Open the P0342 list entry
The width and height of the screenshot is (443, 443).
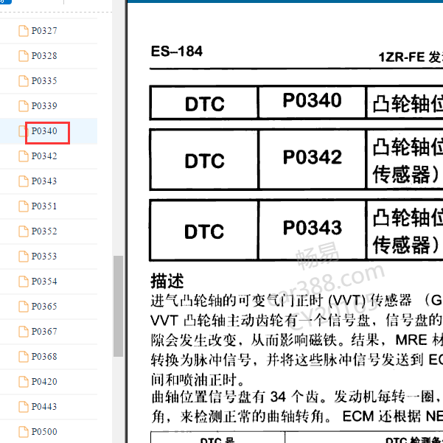tap(44, 156)
